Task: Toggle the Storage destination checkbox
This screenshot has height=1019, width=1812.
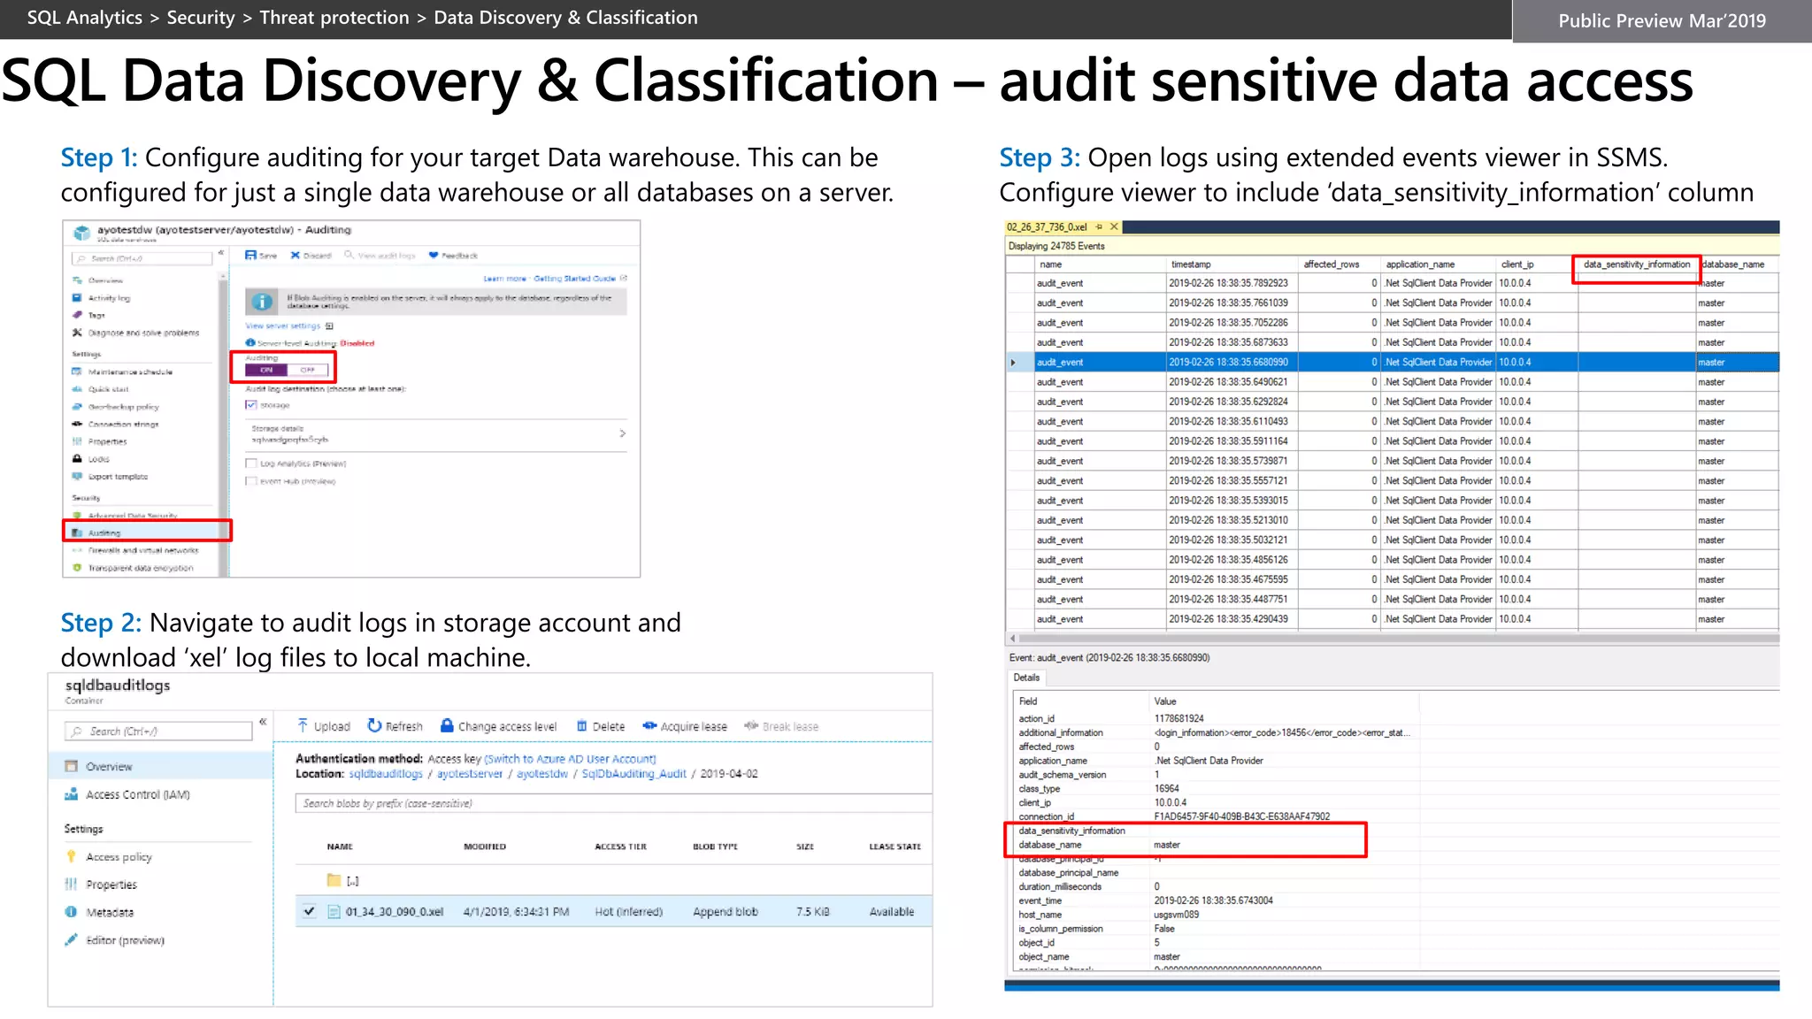Action: tap(251, 405)
